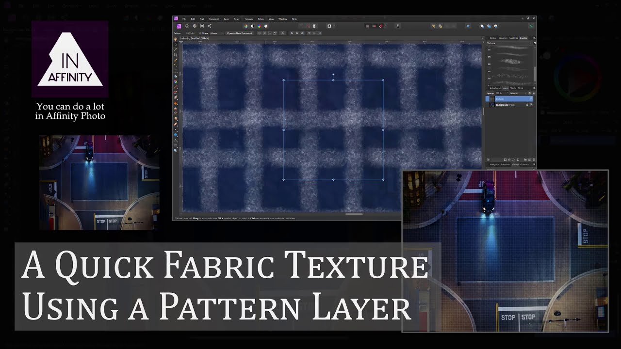Select the Flood Fill tool
Image resolution: width=621 pixels, height=349 pixels.
click(176, 77)
